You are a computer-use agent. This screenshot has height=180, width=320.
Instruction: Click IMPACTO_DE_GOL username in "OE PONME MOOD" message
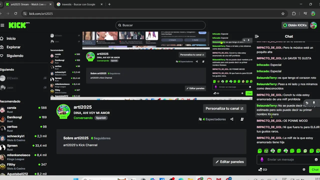(269, 121)
